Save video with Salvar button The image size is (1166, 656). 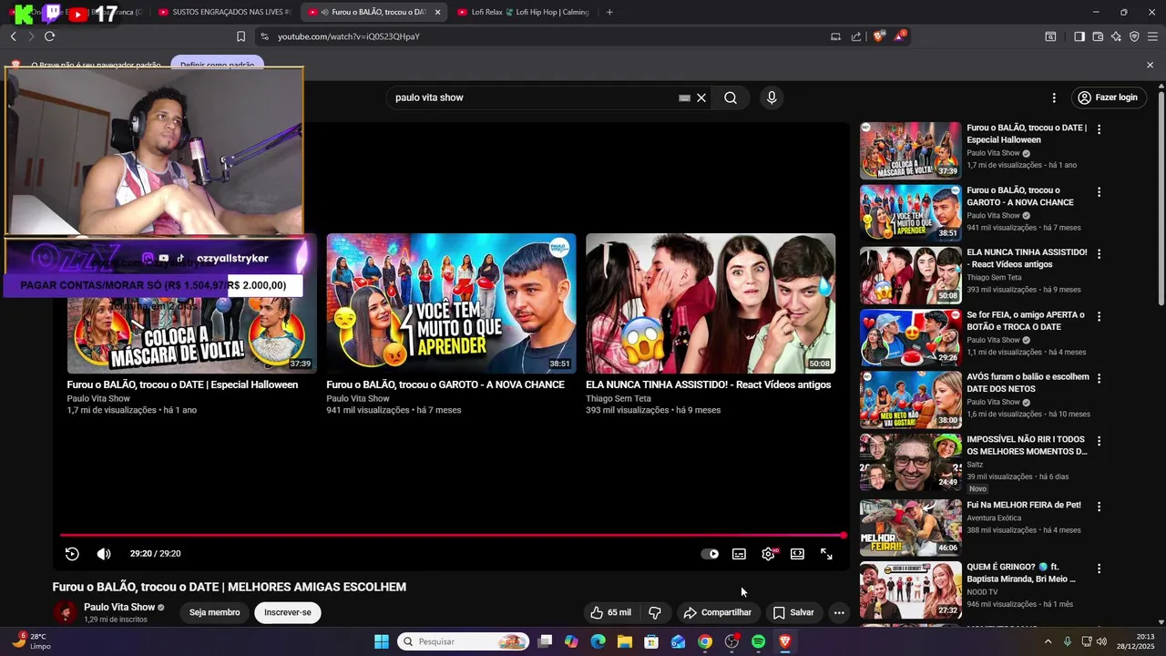793,612
